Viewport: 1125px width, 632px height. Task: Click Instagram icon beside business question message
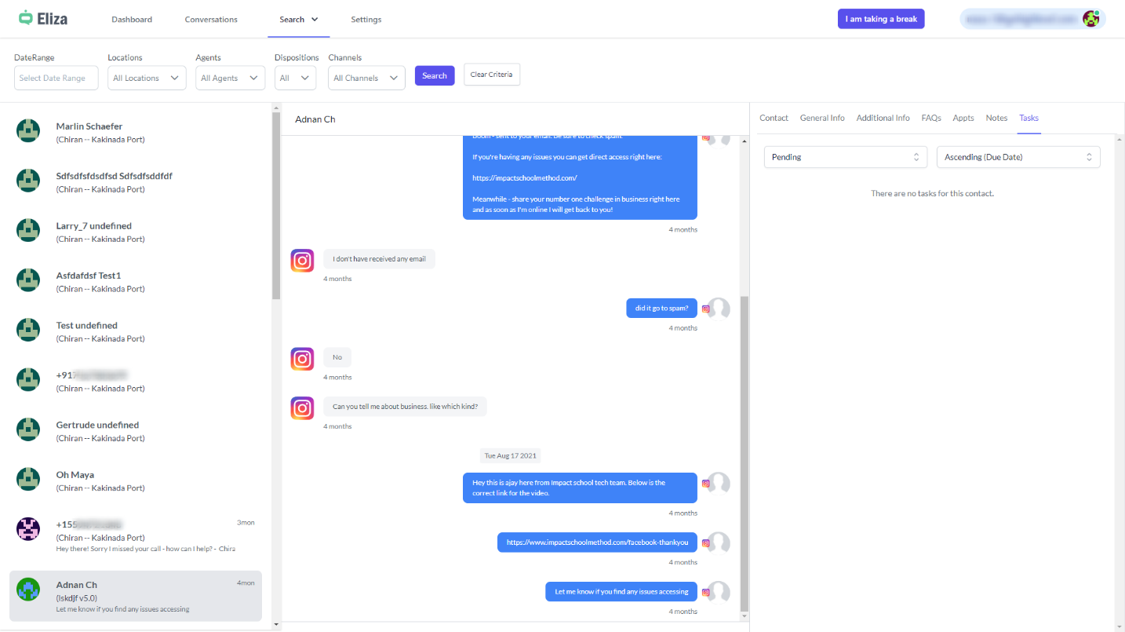[303, 408]
